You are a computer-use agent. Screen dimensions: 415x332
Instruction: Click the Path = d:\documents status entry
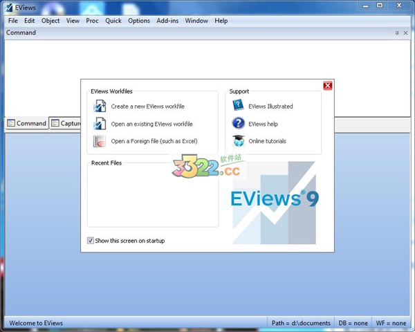click(301, 323)
